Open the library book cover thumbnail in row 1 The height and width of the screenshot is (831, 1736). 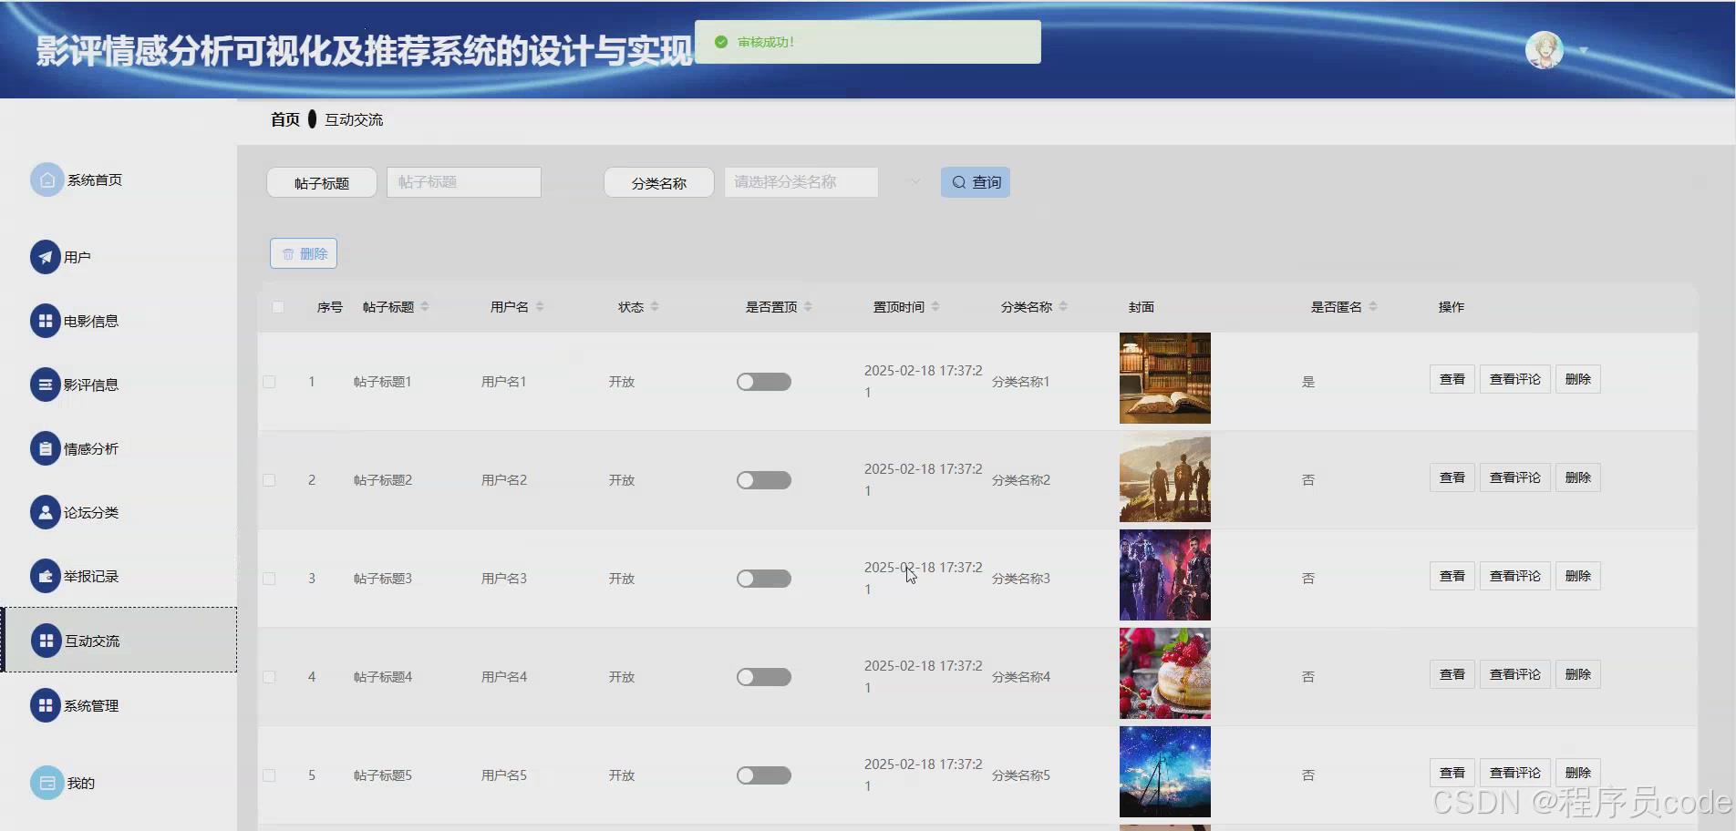click(x=1165, y=378)
